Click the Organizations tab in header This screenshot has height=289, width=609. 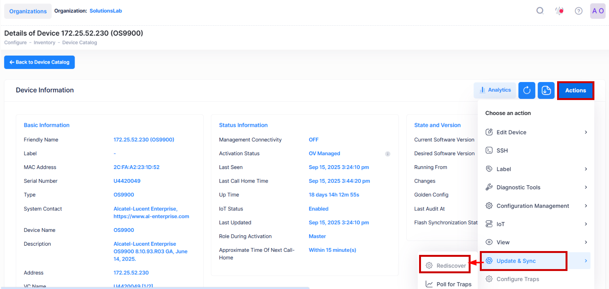click(28, 11)
